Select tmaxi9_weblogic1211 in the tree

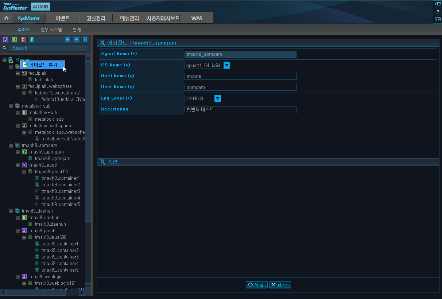pos(56,283)
